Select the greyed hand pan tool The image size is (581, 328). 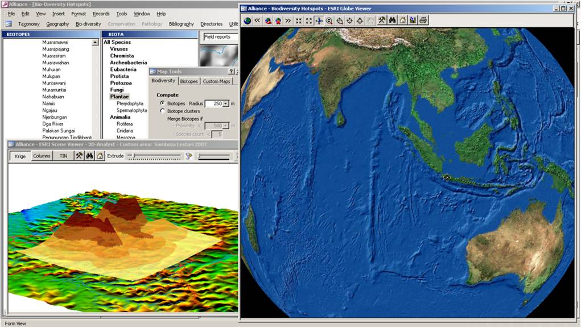point(370,20)
